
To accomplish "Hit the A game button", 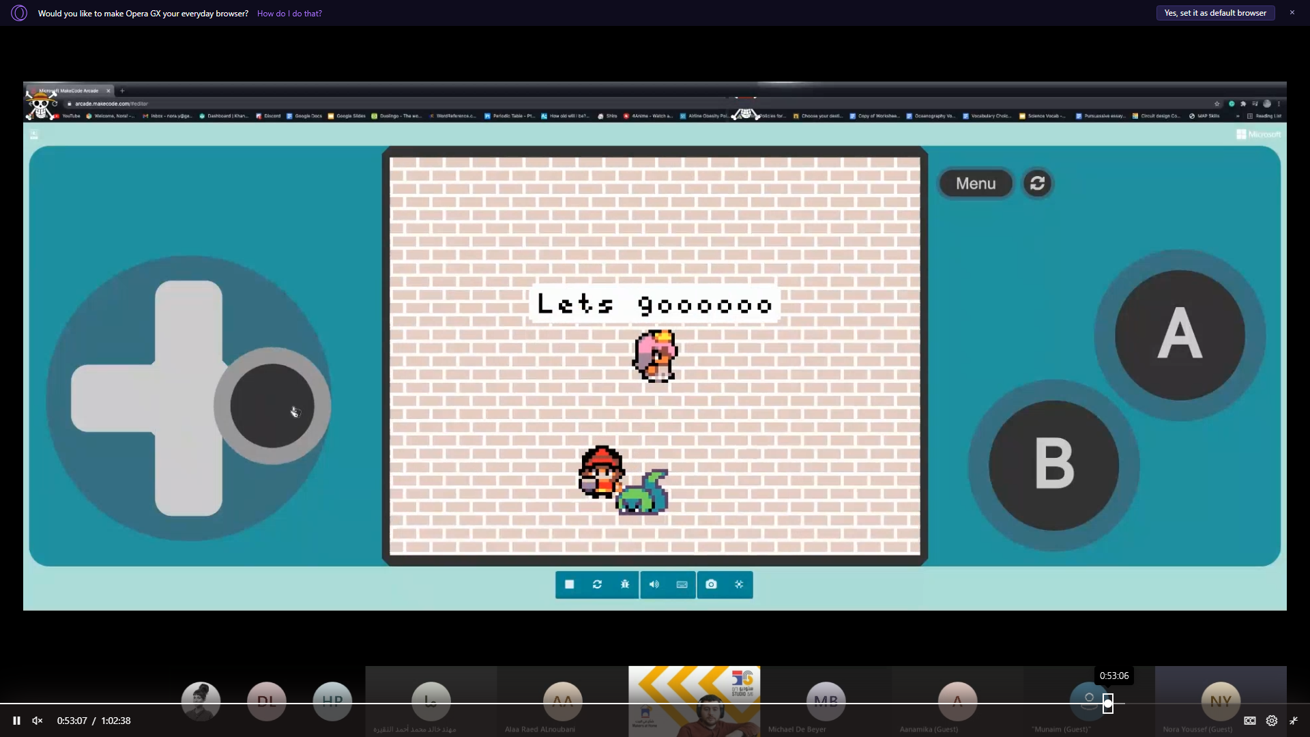I will [x=1180, y=335].
